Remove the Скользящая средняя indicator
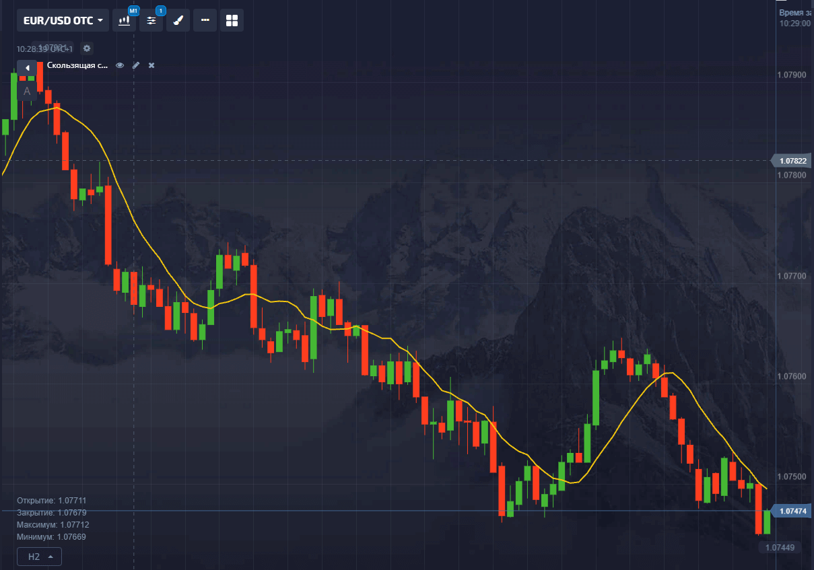814x570 pixels. pyautogui.click(x=151, y=65)
